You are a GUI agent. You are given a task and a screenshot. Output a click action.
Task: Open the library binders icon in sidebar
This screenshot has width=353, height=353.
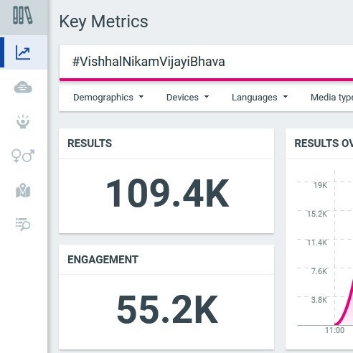[23, 15]
